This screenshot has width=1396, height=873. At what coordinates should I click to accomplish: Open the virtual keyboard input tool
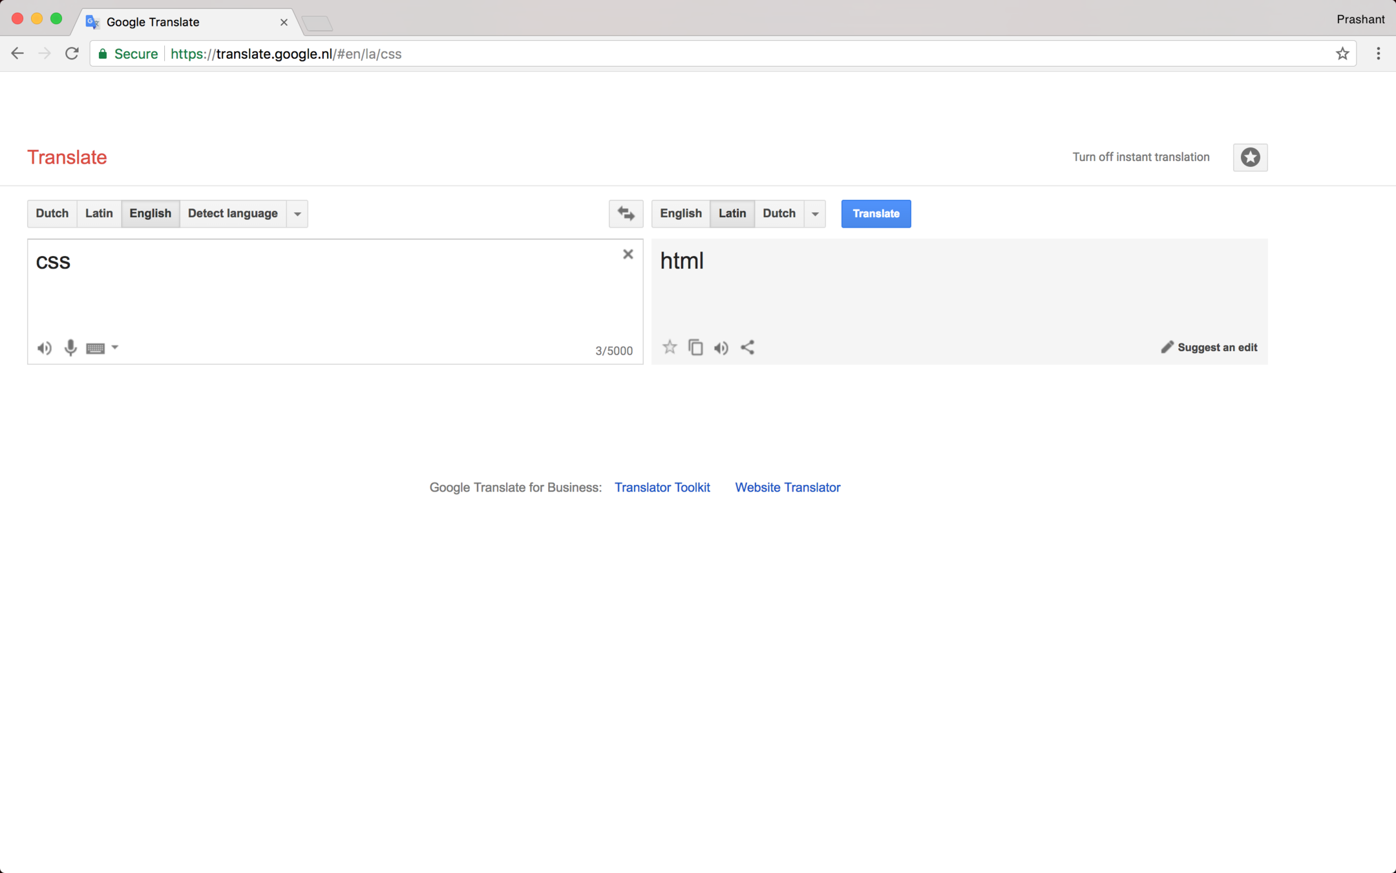[96, 349]
